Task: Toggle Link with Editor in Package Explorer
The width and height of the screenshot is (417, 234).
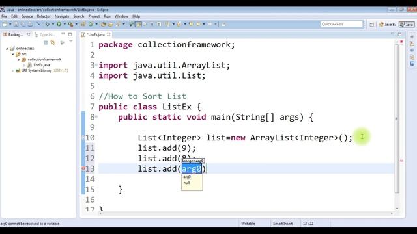Action: (x=53, y=42)
